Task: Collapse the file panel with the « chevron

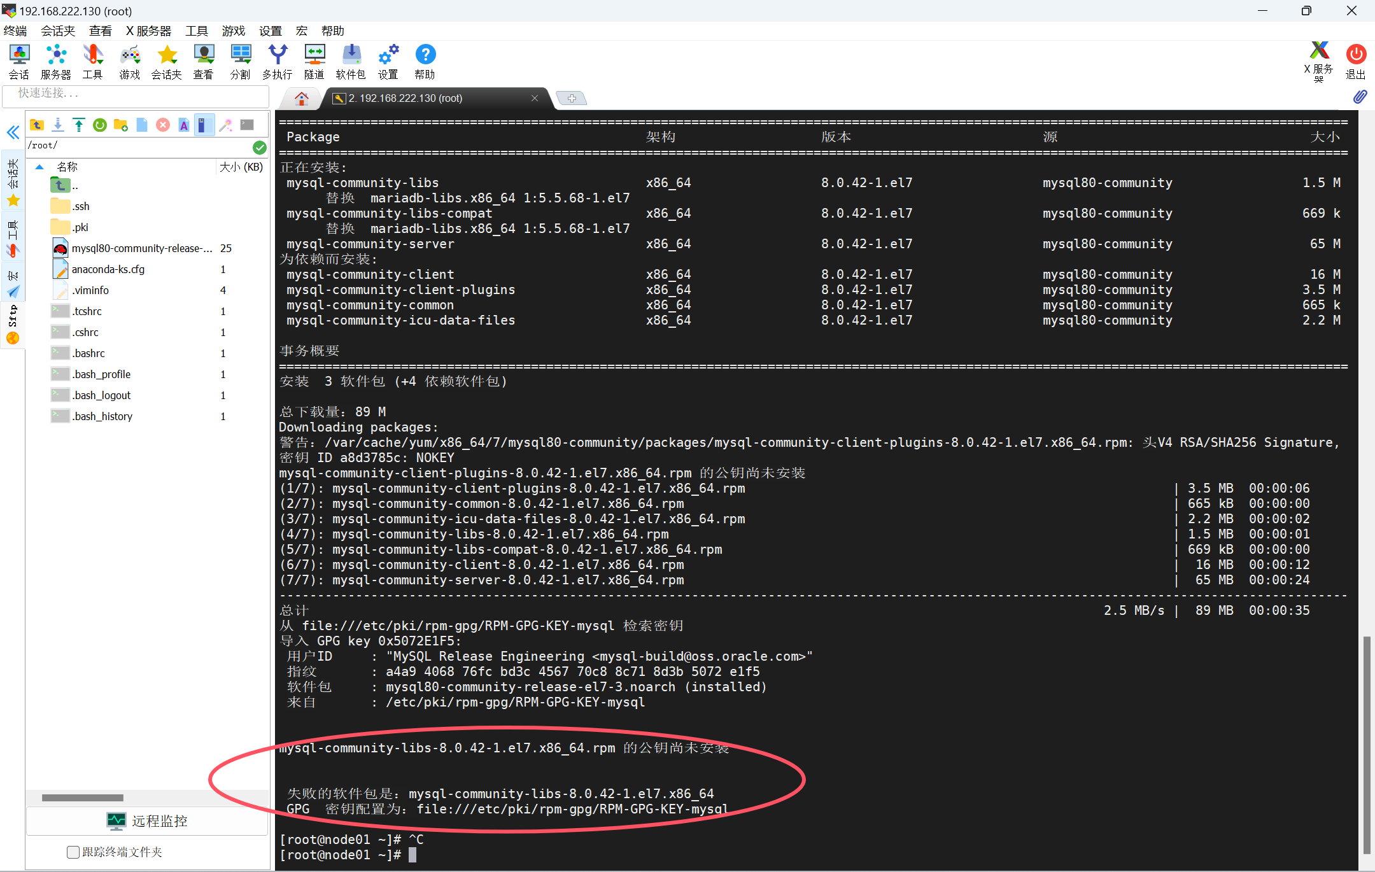Action: coord(13,132)
